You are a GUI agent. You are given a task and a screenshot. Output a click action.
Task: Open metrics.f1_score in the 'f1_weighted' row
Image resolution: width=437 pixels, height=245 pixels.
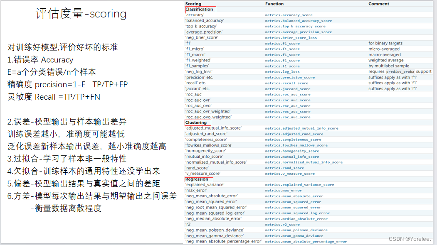pyautogui.click(x=282, y=60)
